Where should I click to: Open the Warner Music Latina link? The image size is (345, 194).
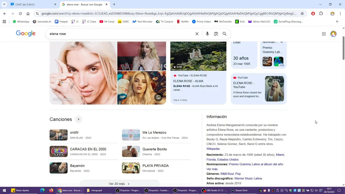248,178
